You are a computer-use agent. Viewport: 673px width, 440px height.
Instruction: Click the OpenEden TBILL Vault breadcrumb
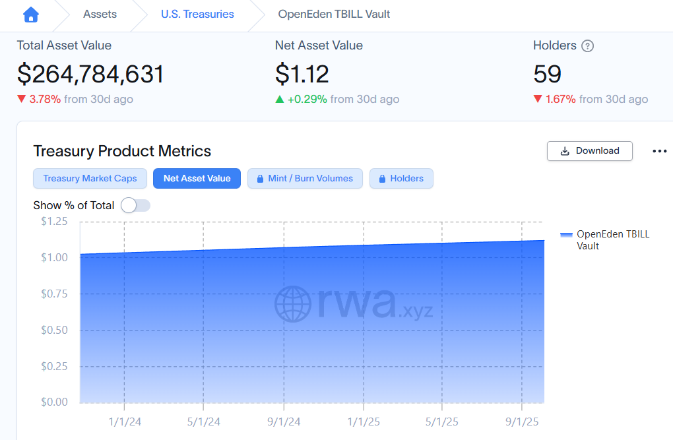[334, 14]
